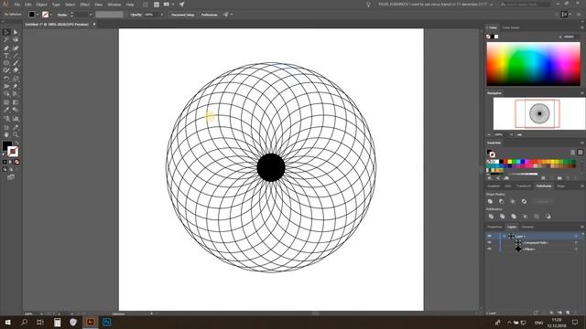Switch Swatches panel to list view
This screenshot has width=586, height=329.
pyautogui.click(x=573, y=153)
